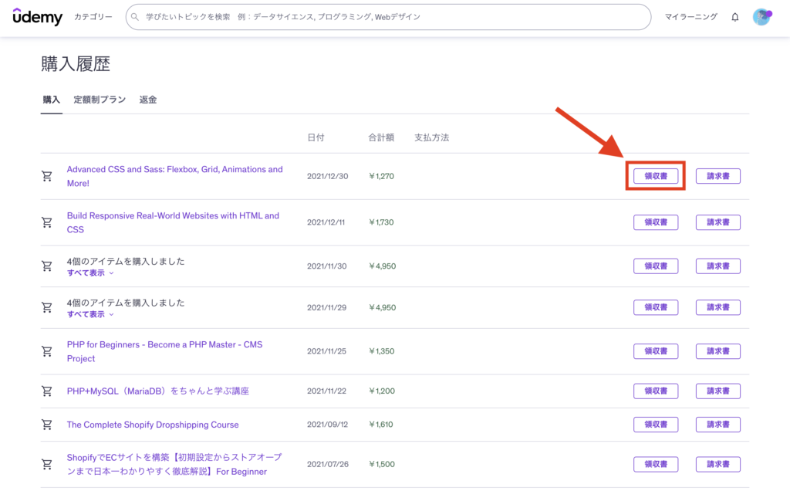Image resolution: width=790 pixels, height=491 pixels.
Task: Click cart icon beside Build Responsive Real-World Websites
Action: point(47,222)
